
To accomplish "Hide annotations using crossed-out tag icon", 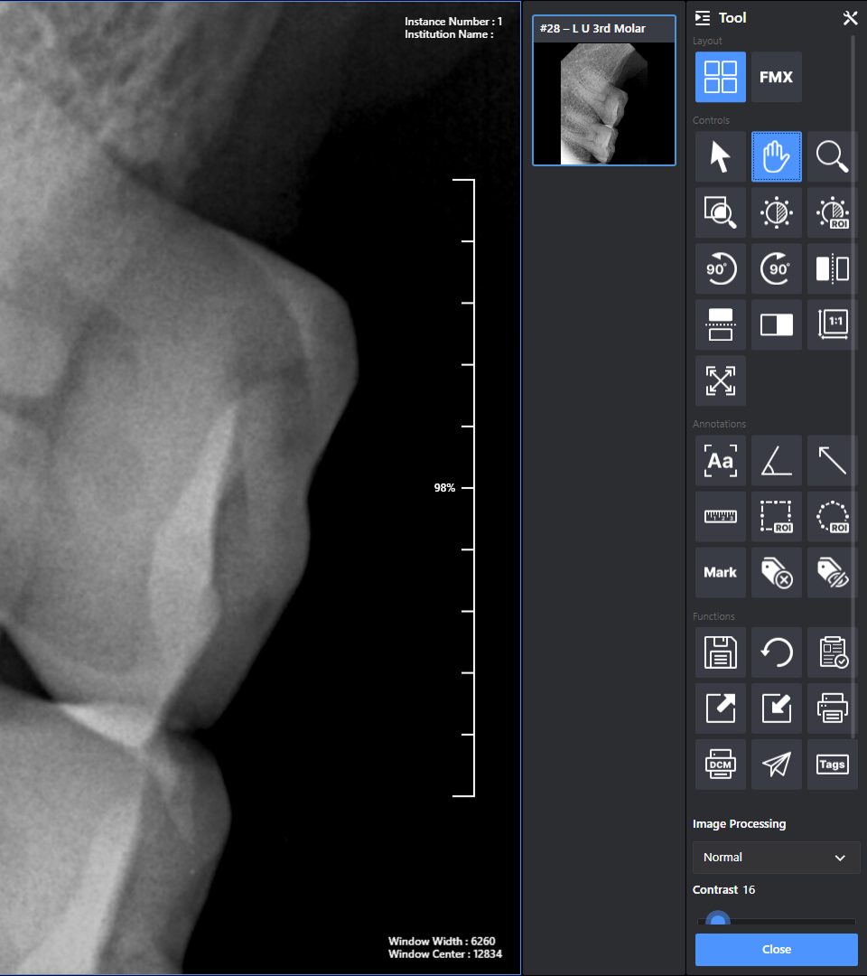I will (x=832, y=572).
